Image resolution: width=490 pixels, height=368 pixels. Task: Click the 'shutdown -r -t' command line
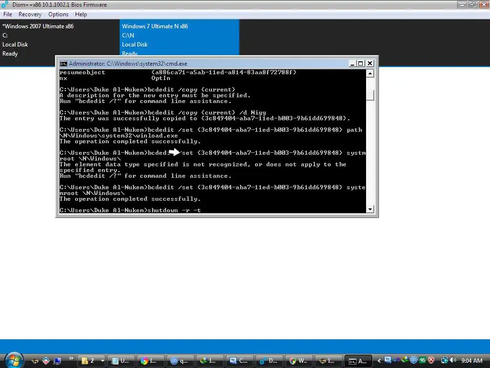130,210
